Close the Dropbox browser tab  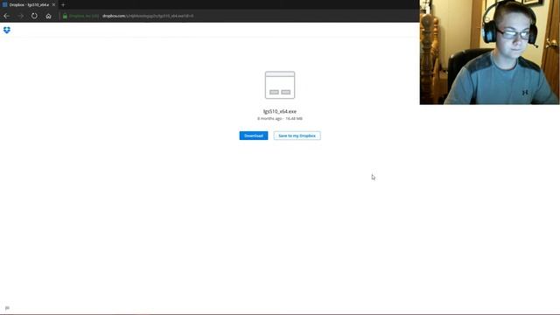click(x=53, y=4)
